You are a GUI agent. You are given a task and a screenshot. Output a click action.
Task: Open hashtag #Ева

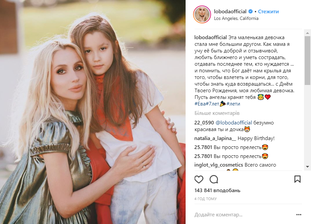(x=200, y=104)
